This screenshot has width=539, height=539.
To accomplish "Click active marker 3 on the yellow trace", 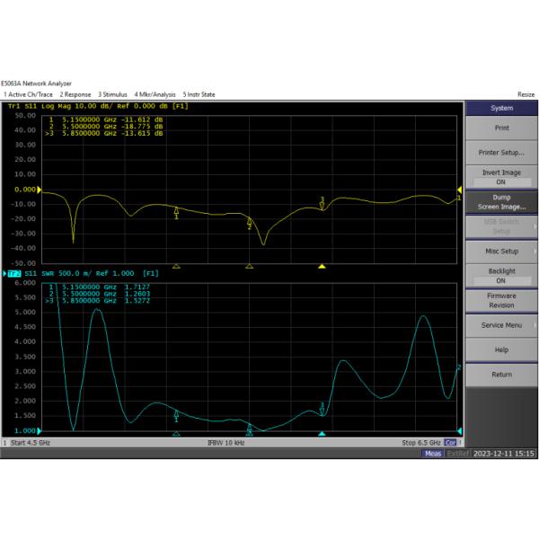I will [x=322, y=205].
